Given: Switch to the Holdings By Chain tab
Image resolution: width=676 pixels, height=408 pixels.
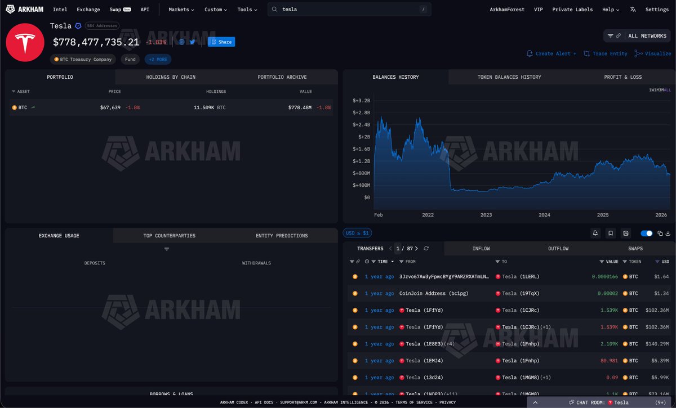Looking at the screenshot, I should click(171, 77).
